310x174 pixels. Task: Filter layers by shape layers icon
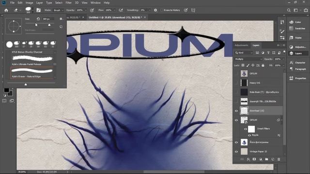[274, 53]
